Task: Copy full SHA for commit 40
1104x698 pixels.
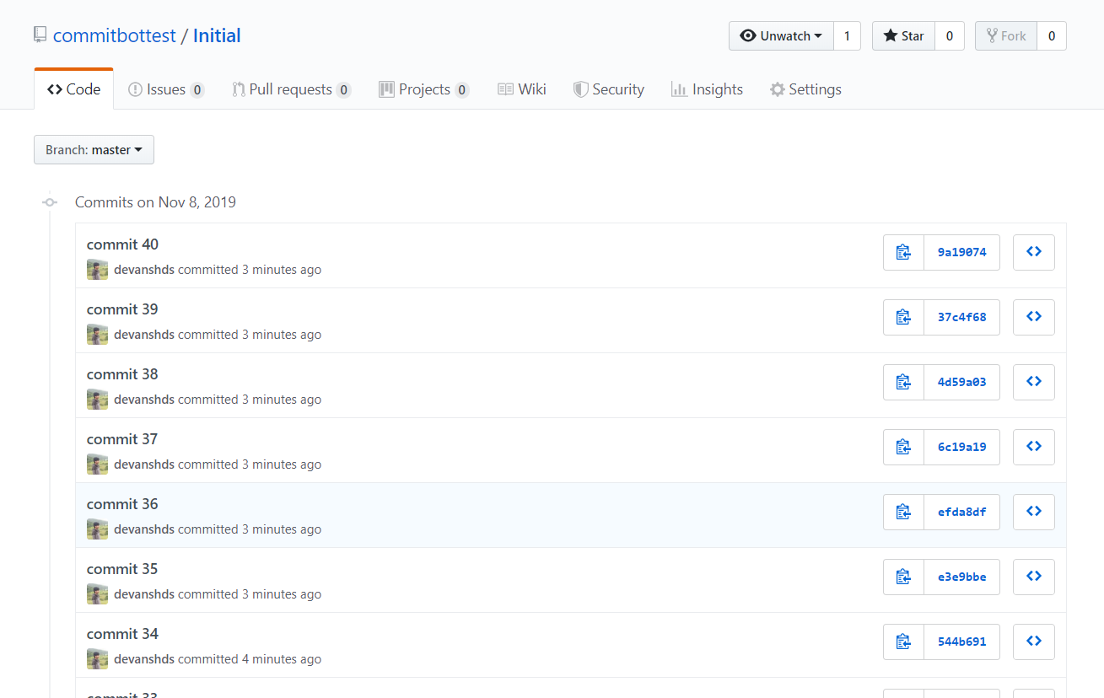Action: [x=904, y=252]
